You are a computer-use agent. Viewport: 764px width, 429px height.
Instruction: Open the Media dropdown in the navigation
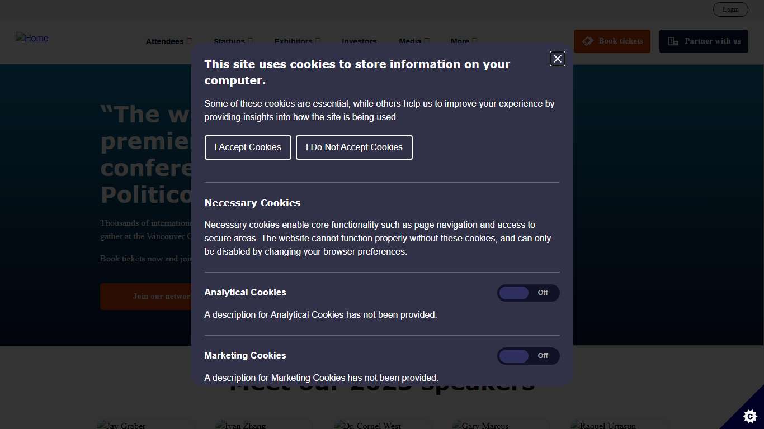click(x=414, y=41)
